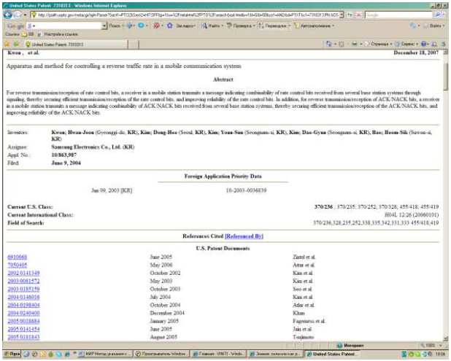Click the Favorites star icon

7,43
